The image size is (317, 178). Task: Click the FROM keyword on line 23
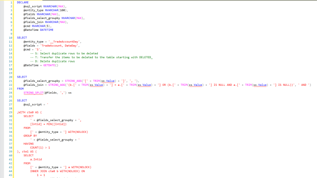point(20,89)
